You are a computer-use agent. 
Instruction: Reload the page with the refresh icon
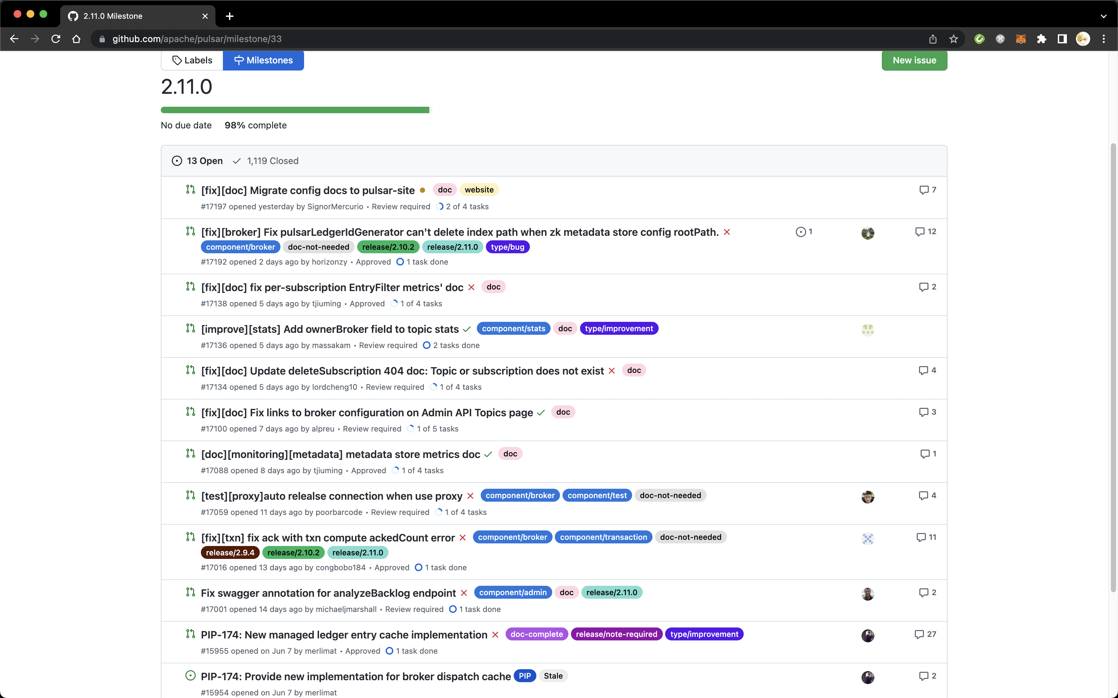[56, 39]
